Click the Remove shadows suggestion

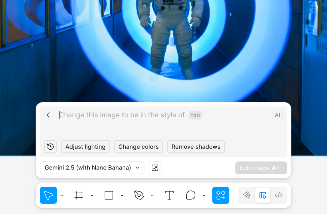(196, 146)
